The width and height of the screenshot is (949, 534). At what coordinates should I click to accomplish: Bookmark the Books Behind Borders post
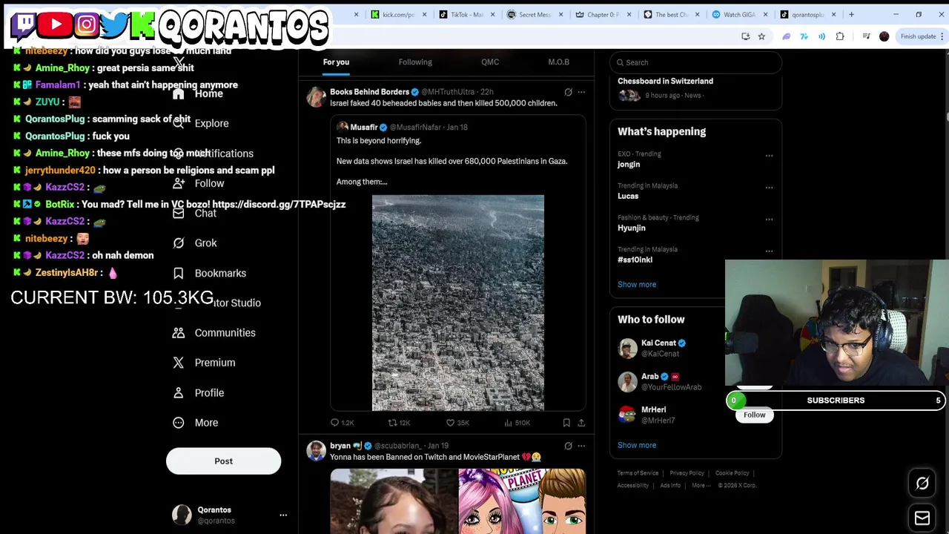point(566,423)
